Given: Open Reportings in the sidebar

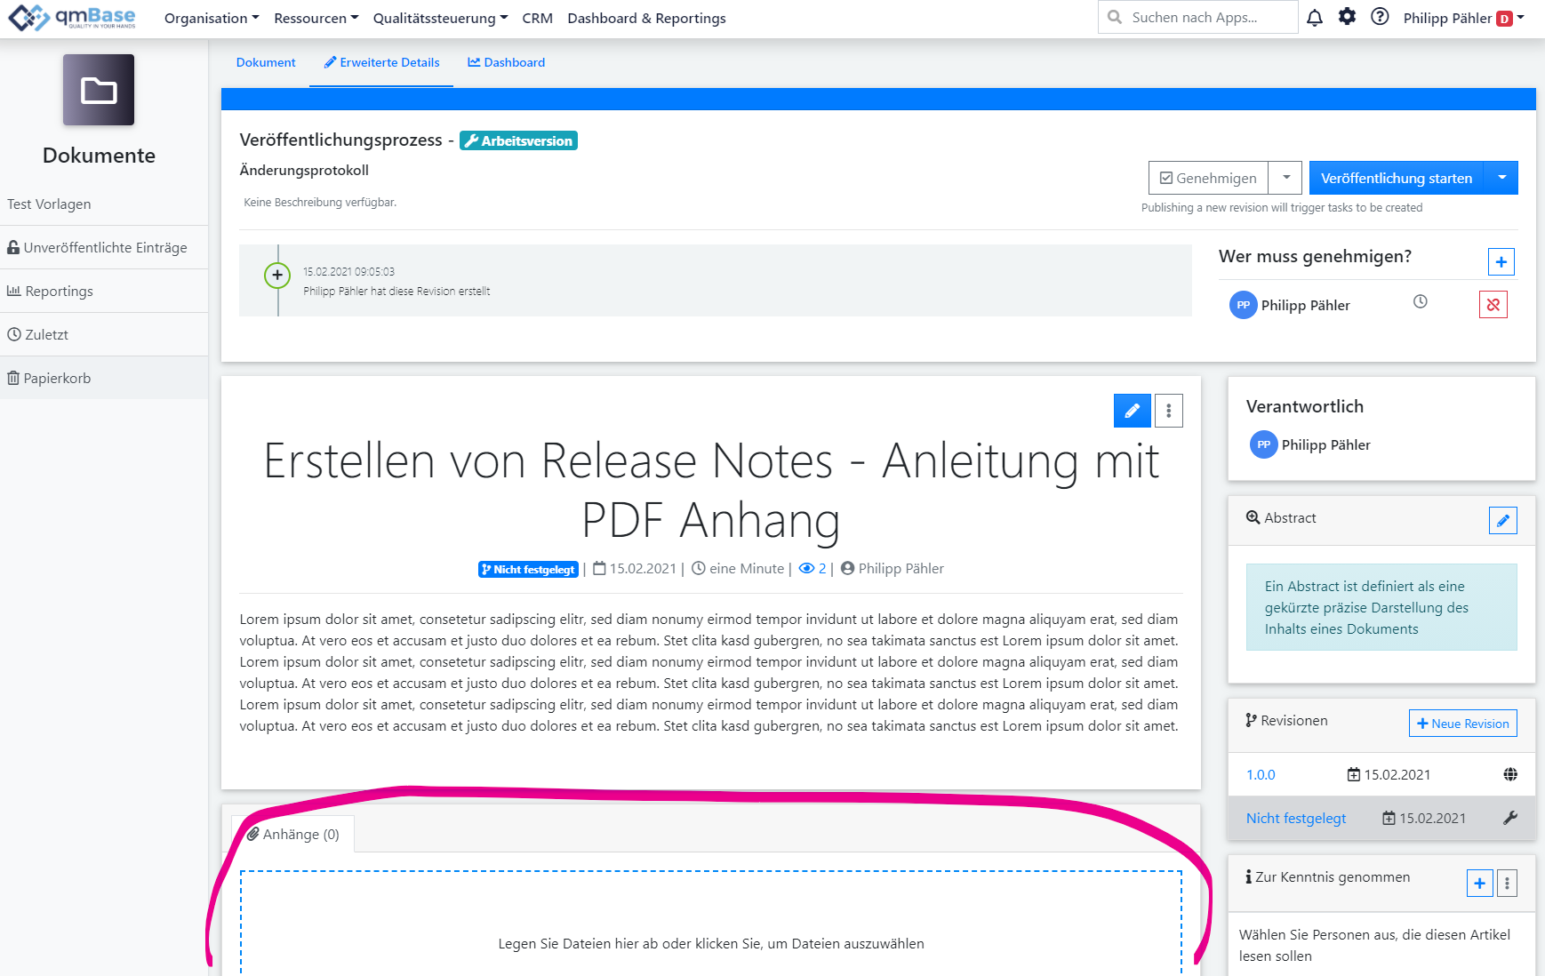Looking at the screenshot, I should point(104,292).
